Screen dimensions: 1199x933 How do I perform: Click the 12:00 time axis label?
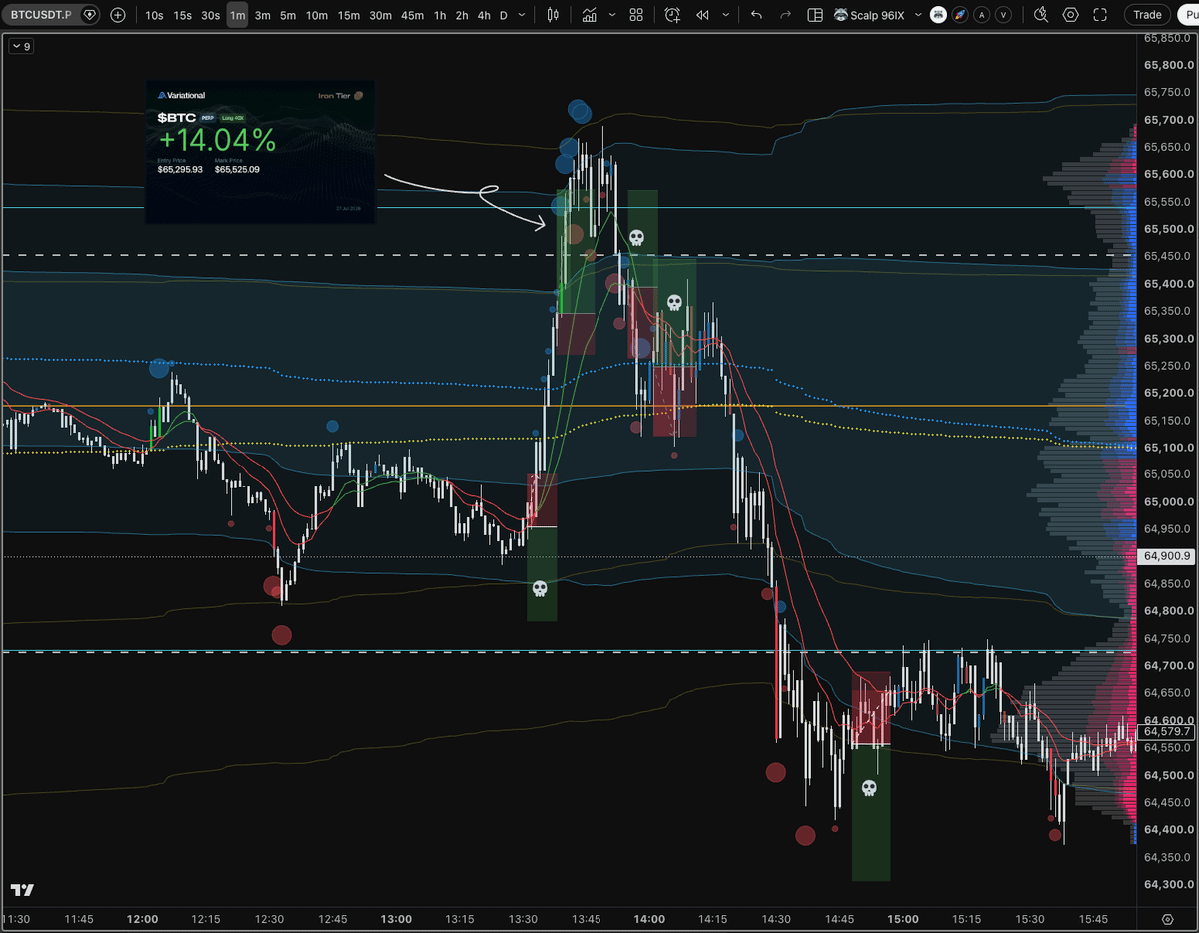(x=144, y=918)
